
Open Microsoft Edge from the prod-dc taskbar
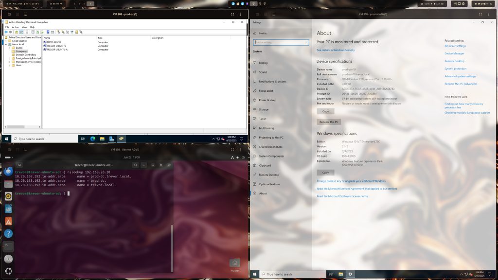click(x=93, y=139)
